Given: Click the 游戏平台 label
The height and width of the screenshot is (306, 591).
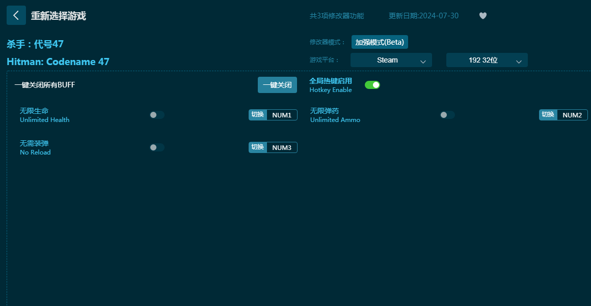Looking at the screenshot, I should pos(324,60).
